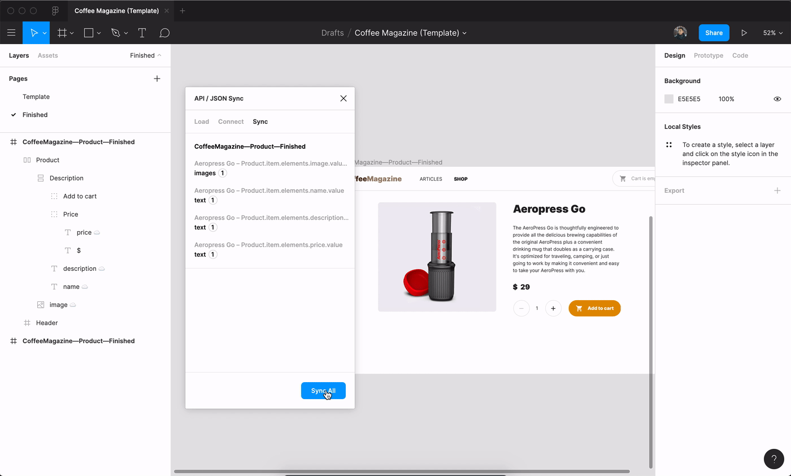The width and height of the screenshot is (791, 476).
Task: Switch to the Layers tab
Action: pyautogui.click(x=19, y=55)
